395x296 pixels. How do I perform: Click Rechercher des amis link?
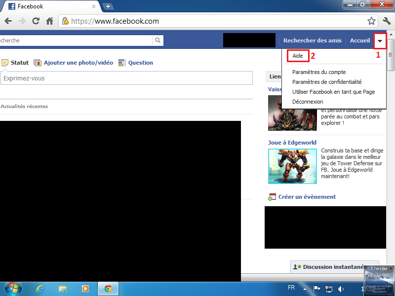pyautogui.click(x=313, y=40)
